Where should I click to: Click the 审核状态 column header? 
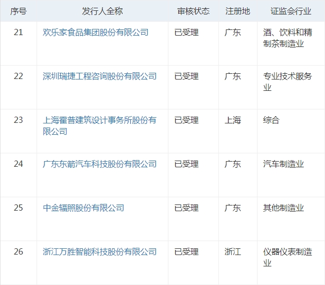click(193, 11)
